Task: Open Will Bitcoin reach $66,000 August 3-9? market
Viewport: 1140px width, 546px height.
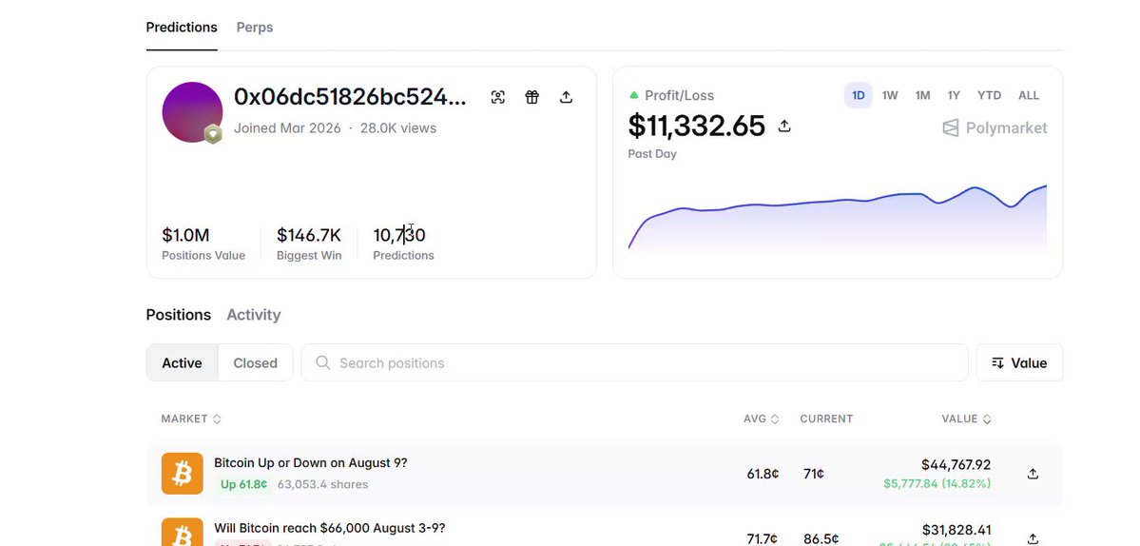Action: pyautogui.click(x=329, y=528)
